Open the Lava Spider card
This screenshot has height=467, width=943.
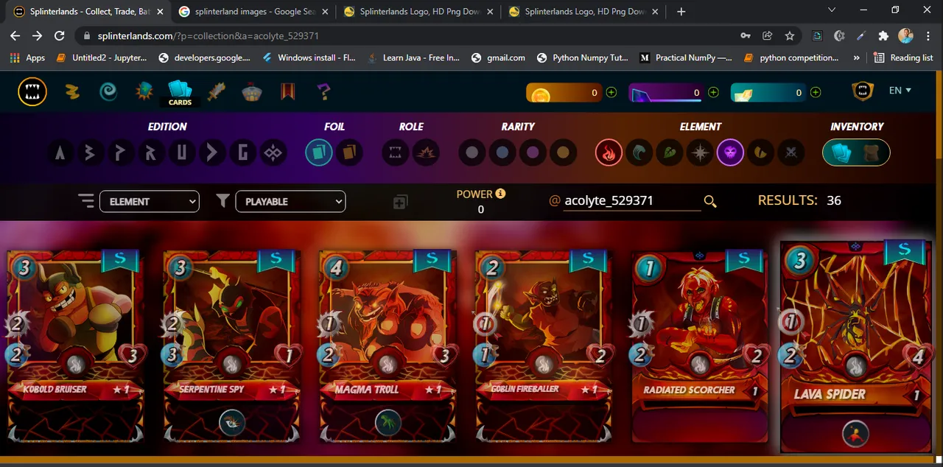tap(856, 346)
